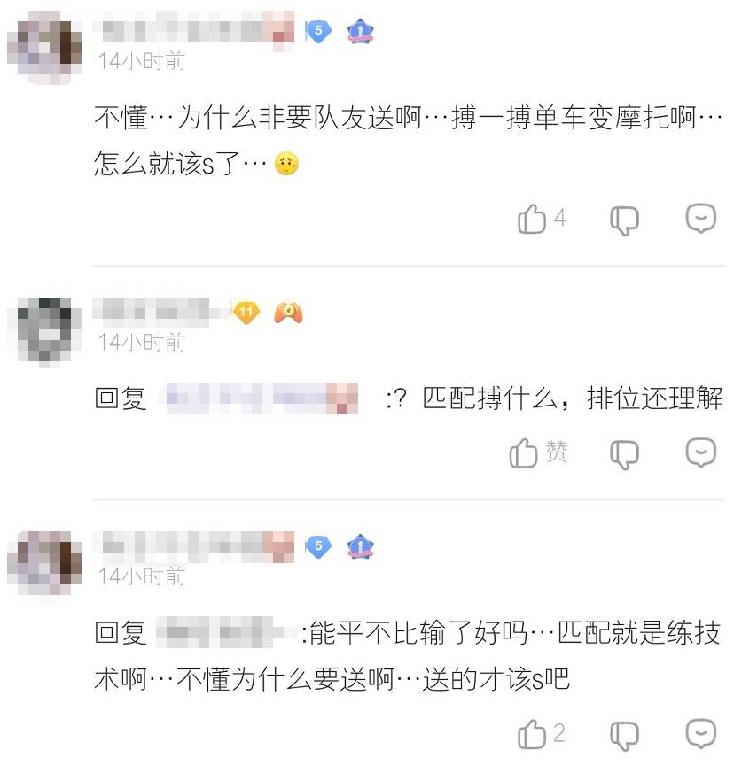Viewport: 734px width, 765px height.
Task: Click the game controller badge icon
Action: 288,313
